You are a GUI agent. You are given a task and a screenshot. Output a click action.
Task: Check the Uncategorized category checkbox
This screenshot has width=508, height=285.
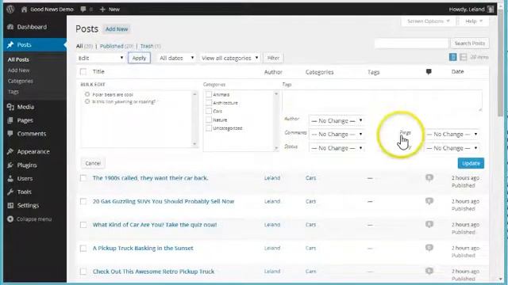pos(209,128)
